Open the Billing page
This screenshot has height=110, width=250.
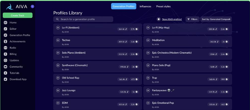coord(10,54)
